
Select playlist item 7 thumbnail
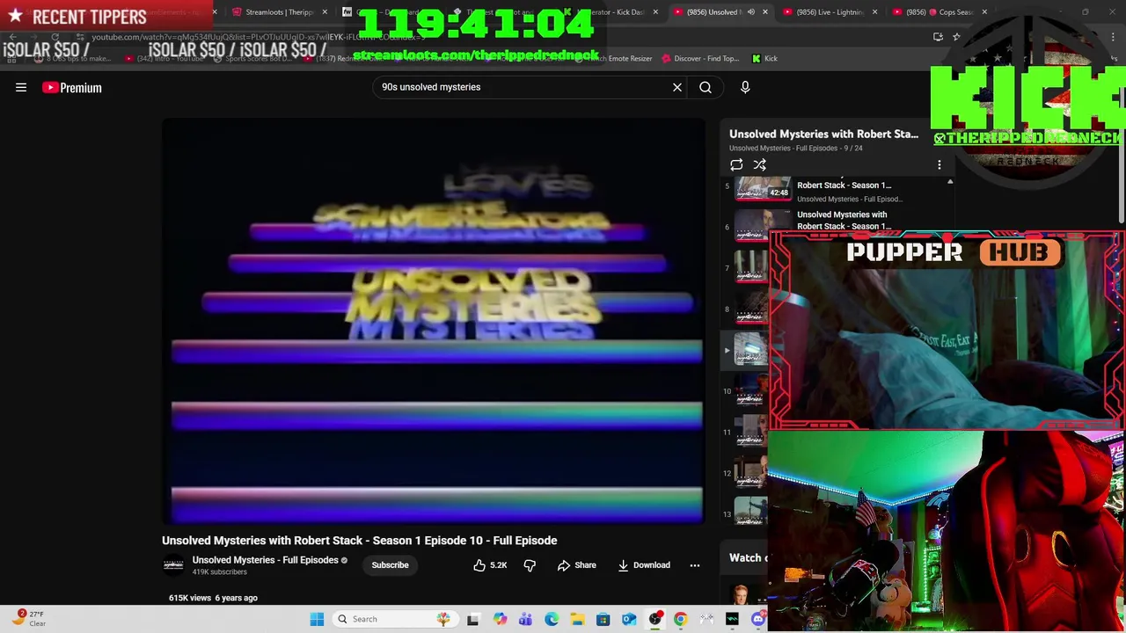pos(752,267)
